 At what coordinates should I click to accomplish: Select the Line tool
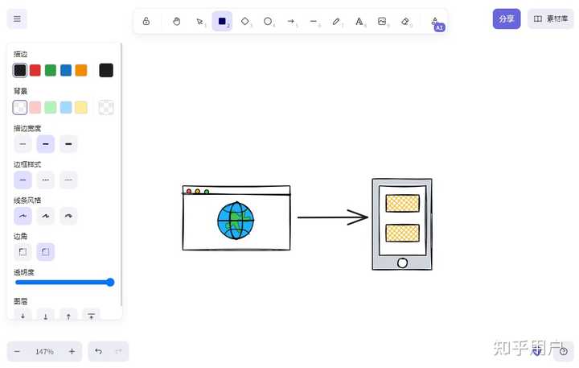[x=313, y=22]
